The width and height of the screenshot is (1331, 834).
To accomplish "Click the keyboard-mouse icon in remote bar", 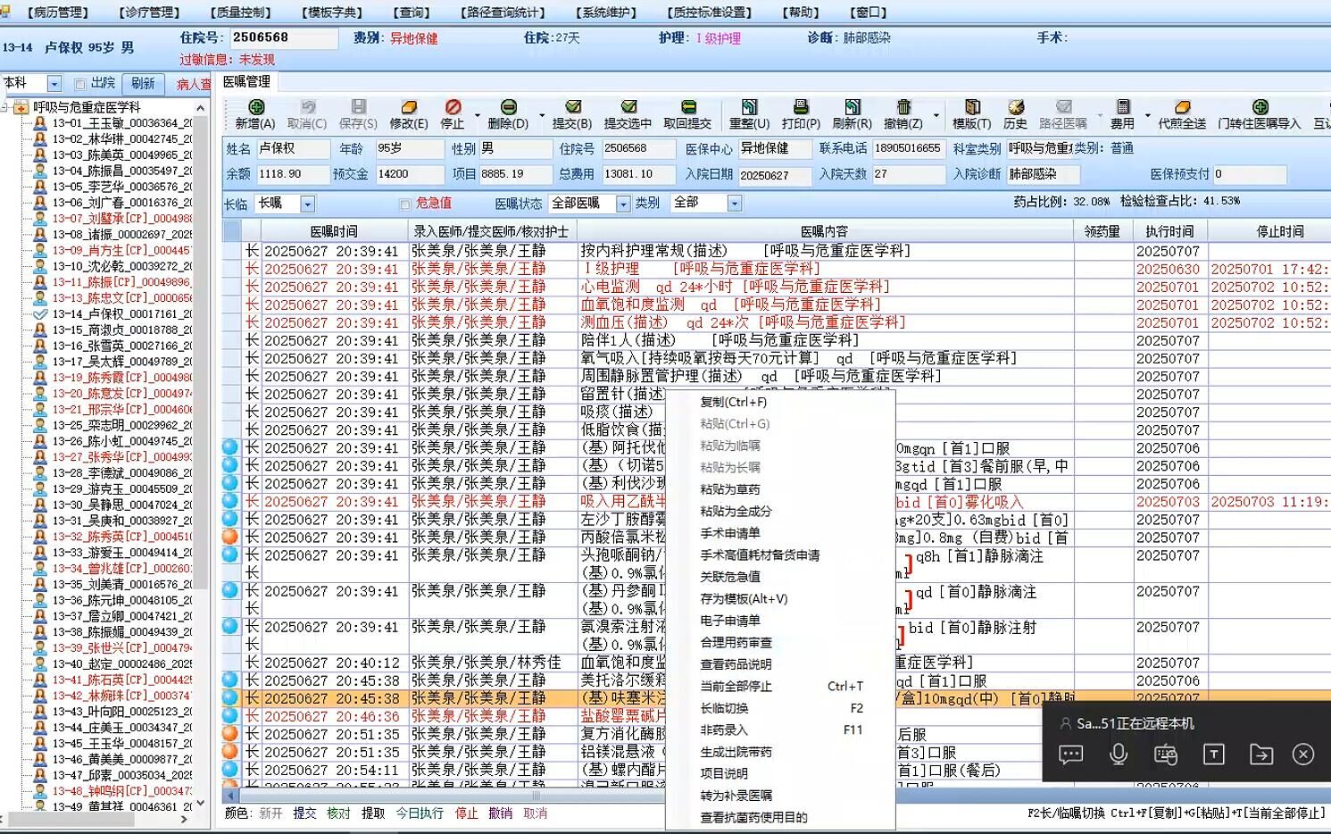I will (x=1166, y=755).
